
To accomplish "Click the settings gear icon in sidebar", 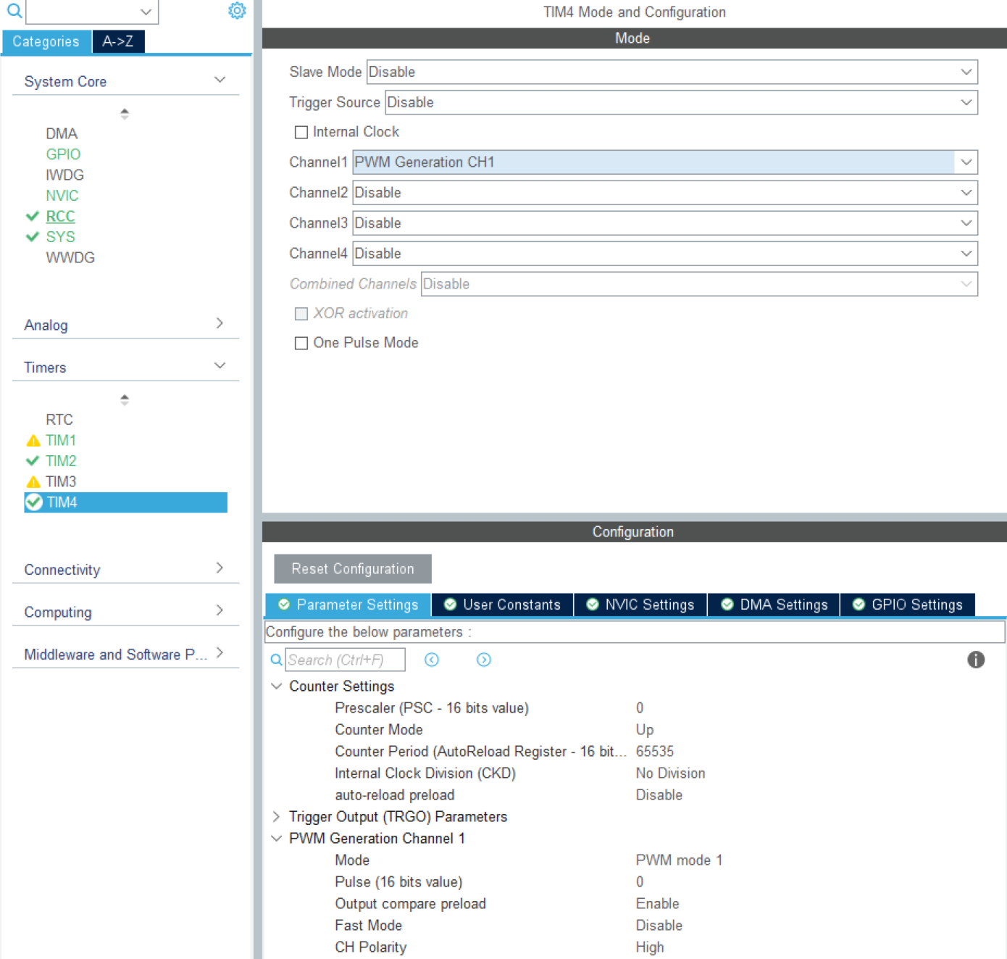I will (237, 11).
